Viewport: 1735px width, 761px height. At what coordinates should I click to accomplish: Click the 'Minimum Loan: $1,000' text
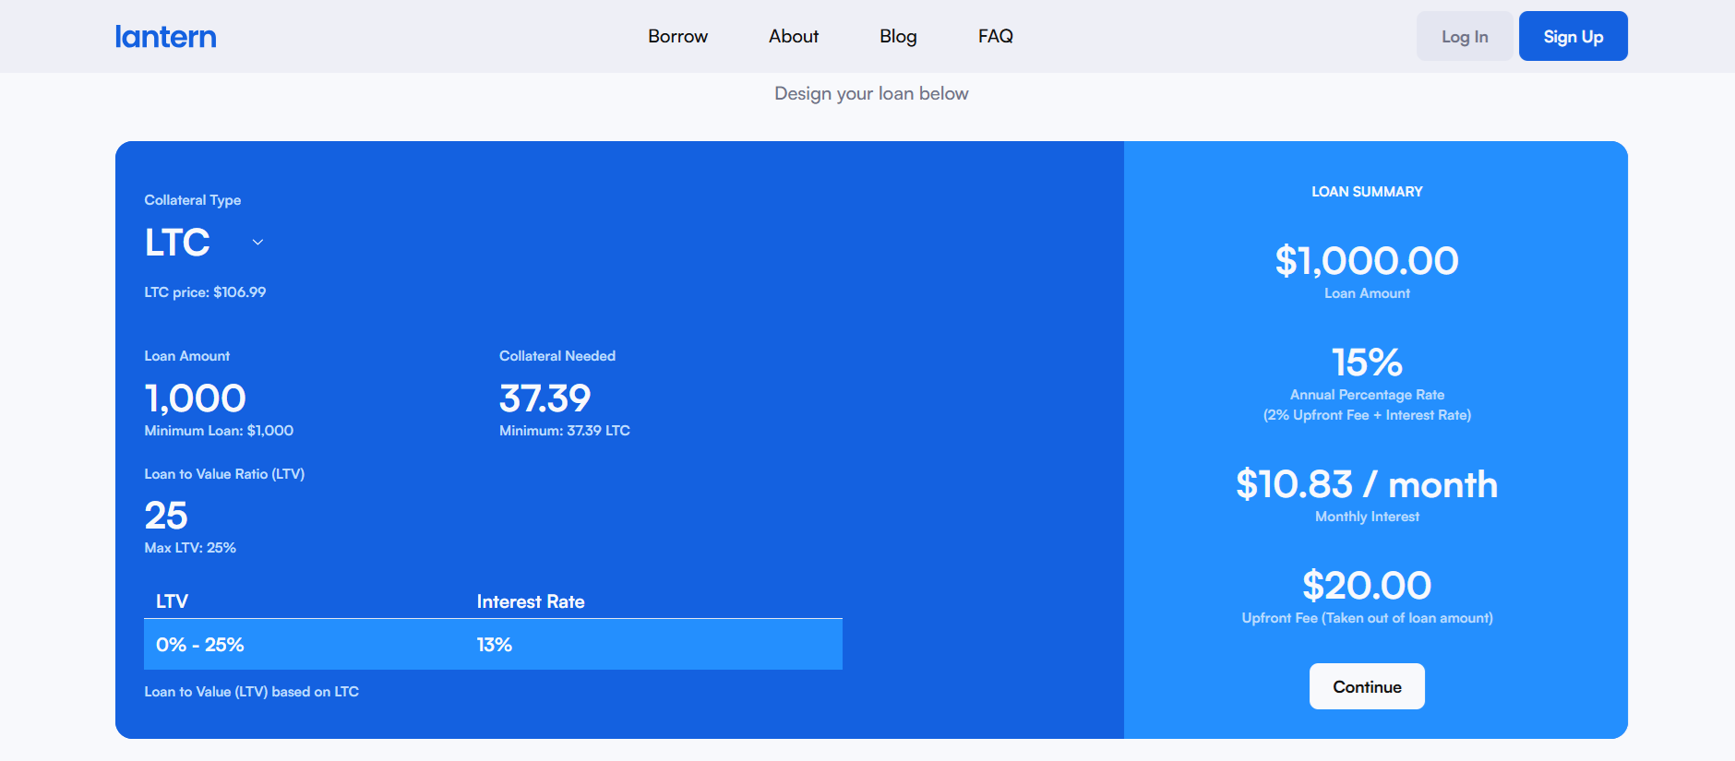[219, 431]
